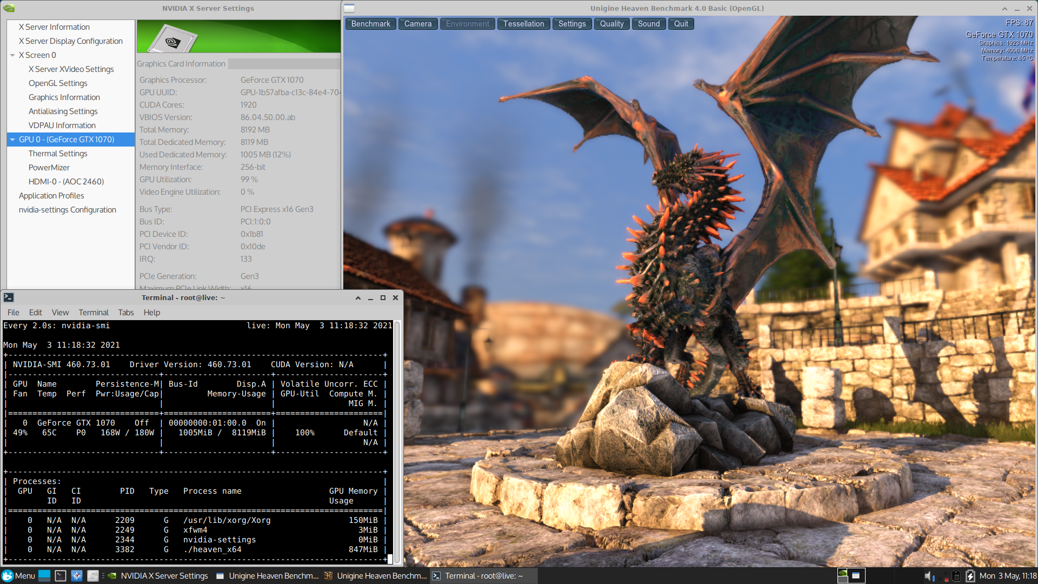Select Thermal Settings in the sidebar
Screen dimensions: 1038x584
58,154
